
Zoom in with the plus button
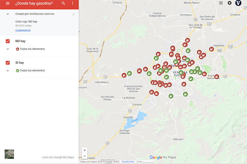85,150
